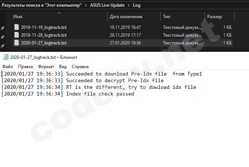Click the bottom pin icon in left pane
This screenshot has height=167, width=249.
(x=3, y=46)
